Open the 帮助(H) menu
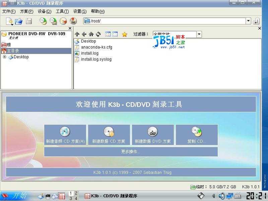The width and height of the screenshot is (268, 201). coord(98,11)
